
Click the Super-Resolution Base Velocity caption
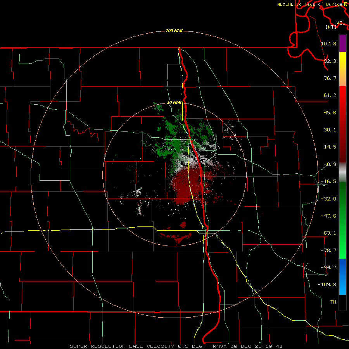coord(176,346)
